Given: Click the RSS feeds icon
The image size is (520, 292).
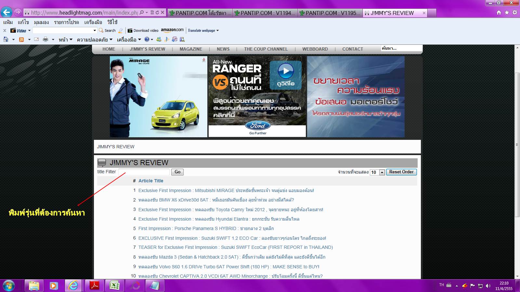Looking at the screenshot, I should (21, 40).
